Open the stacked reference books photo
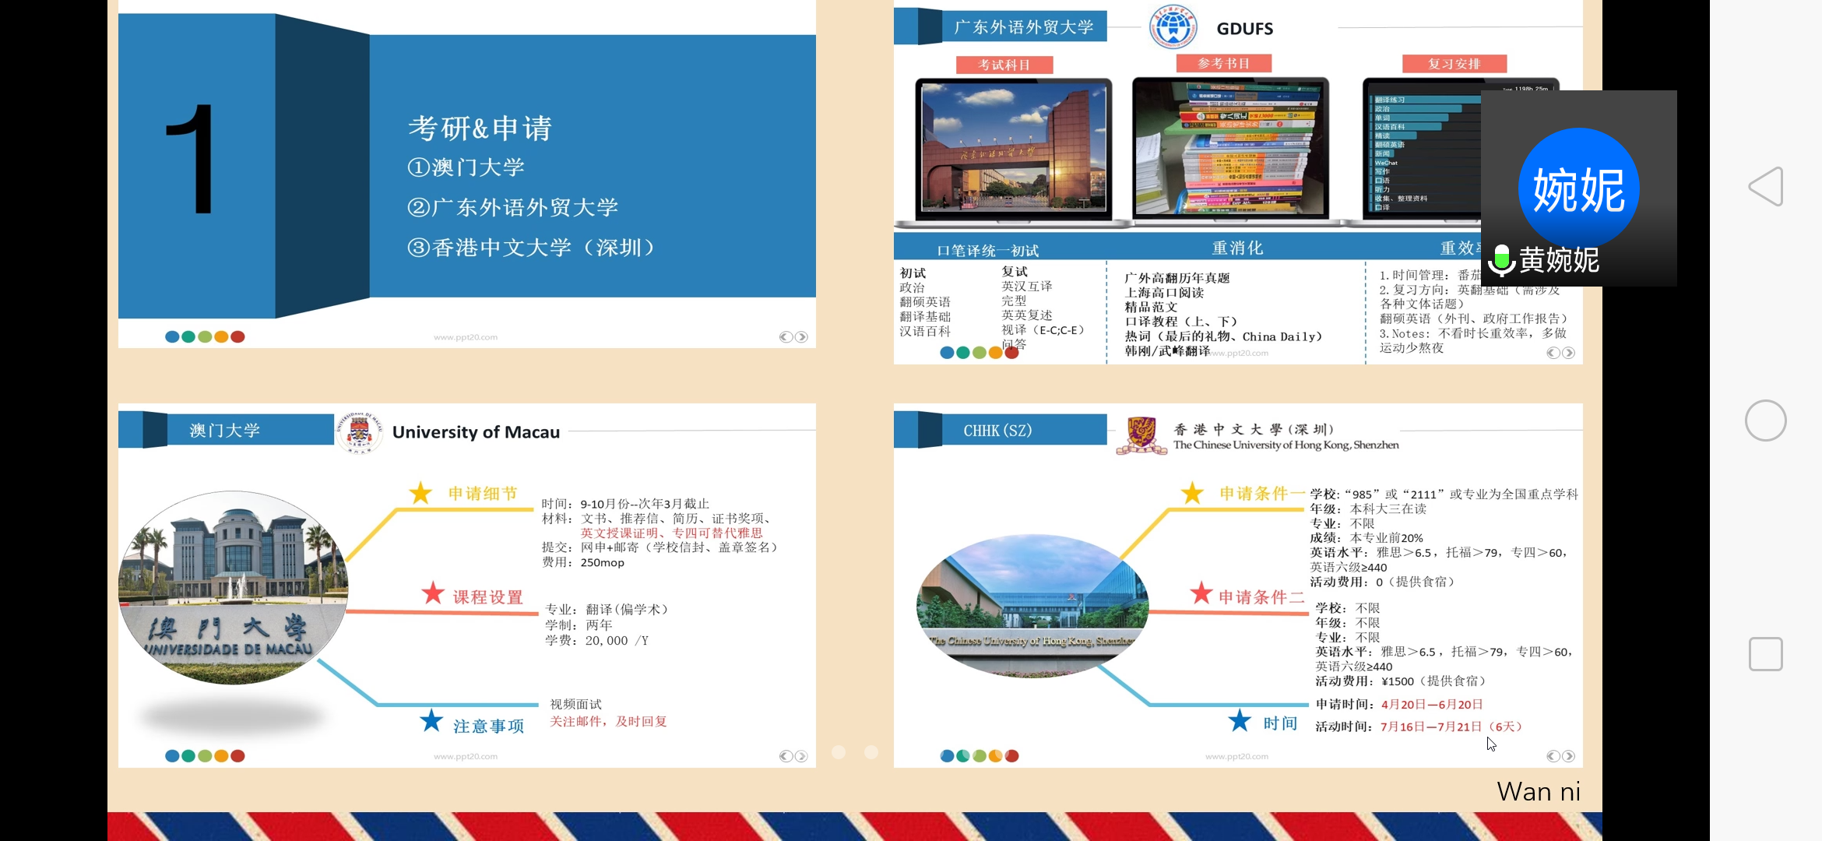 [x=1230, y=148]
